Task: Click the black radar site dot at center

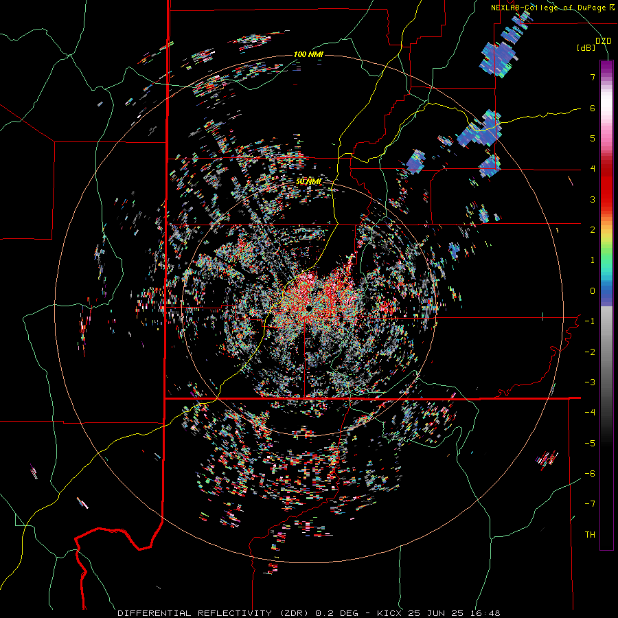Action: click(x=309, y=307)
